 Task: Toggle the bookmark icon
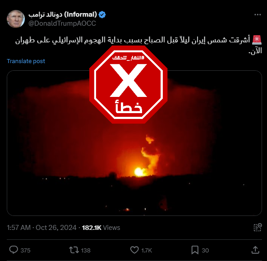(195, 250)
